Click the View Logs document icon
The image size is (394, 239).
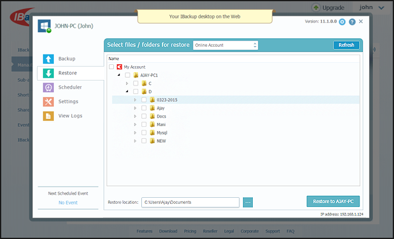coord(48,116)
